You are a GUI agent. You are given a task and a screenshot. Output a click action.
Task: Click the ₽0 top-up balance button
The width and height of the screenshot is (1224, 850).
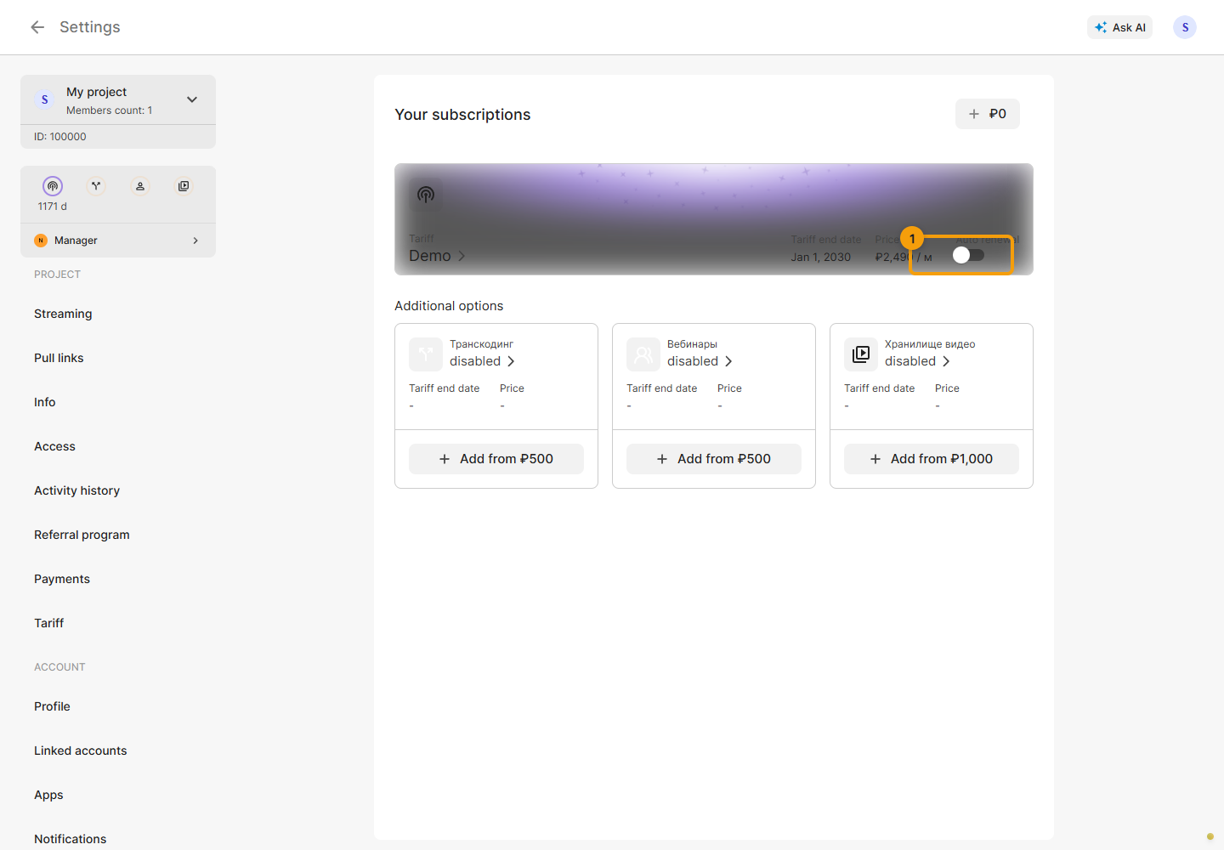(988, 114)
